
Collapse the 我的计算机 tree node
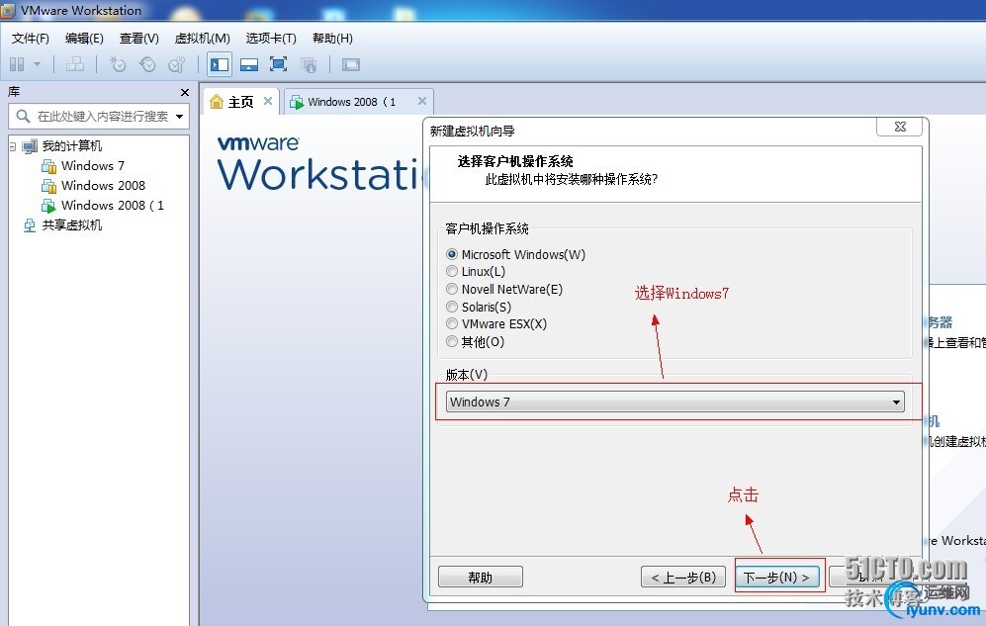[x=13, y=146]
